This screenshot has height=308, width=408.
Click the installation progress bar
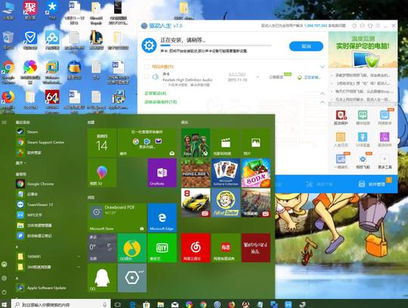click(216, 45)
